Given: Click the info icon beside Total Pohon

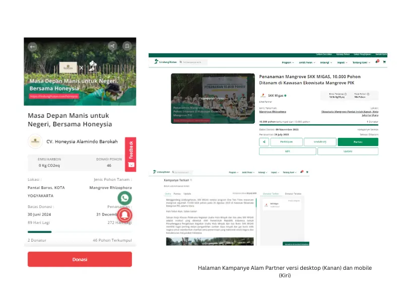Looking at the screenshot, I should coord(368,94).
